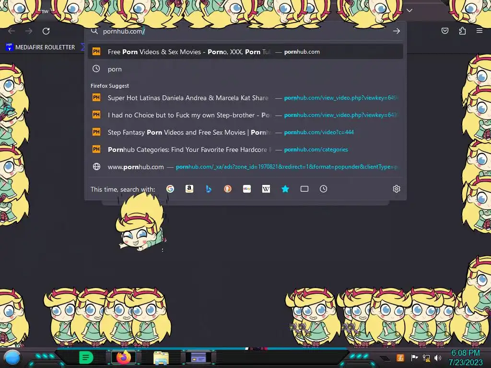491x368 pixels.
Task: Select the top autocomplete result 'Free Porn Videos & Sex Movies'
Action: [x=245, y=52]
